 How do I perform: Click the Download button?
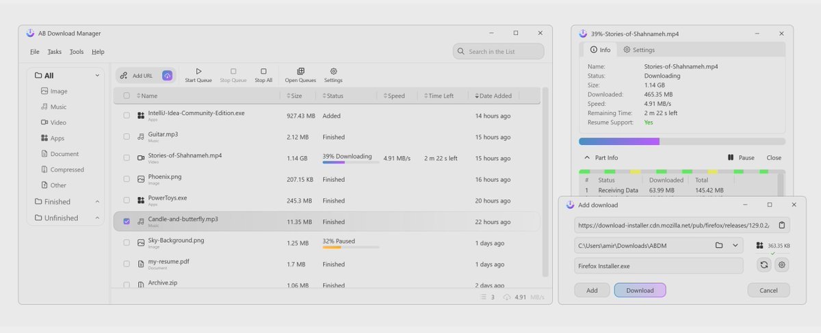pyautogui.click(x=640, y=291)
